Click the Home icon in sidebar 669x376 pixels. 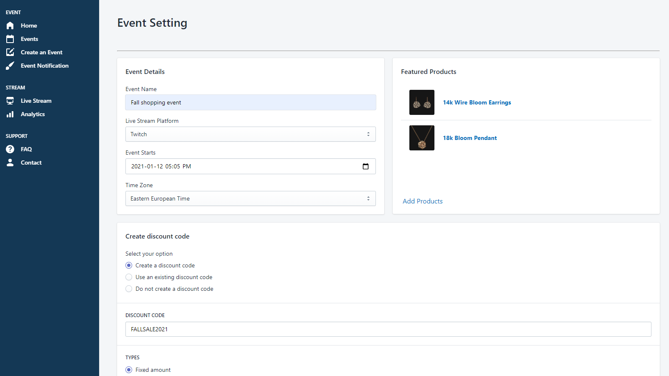[10, 25]
